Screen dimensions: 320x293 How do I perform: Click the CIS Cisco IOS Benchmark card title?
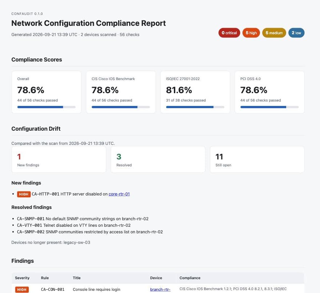(113, 79)
